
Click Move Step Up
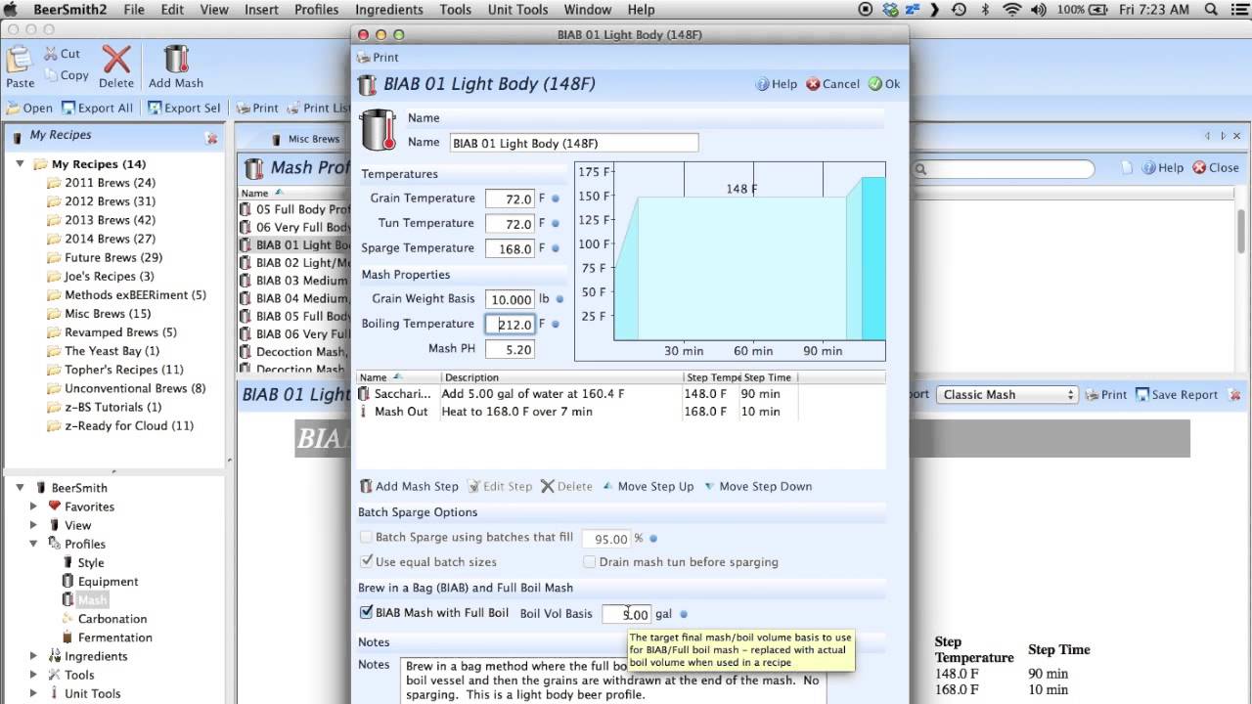pyautogui.click(x=648, y=486)
